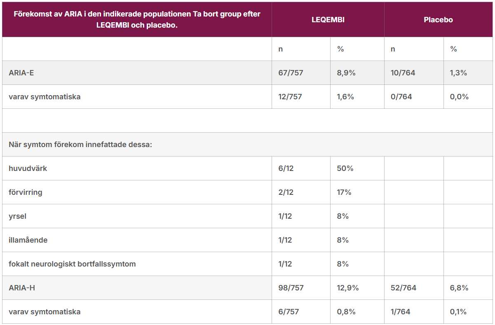Select 'fokalt neurologiskt bortfallssymtom' label

click(x=72, y=264)
